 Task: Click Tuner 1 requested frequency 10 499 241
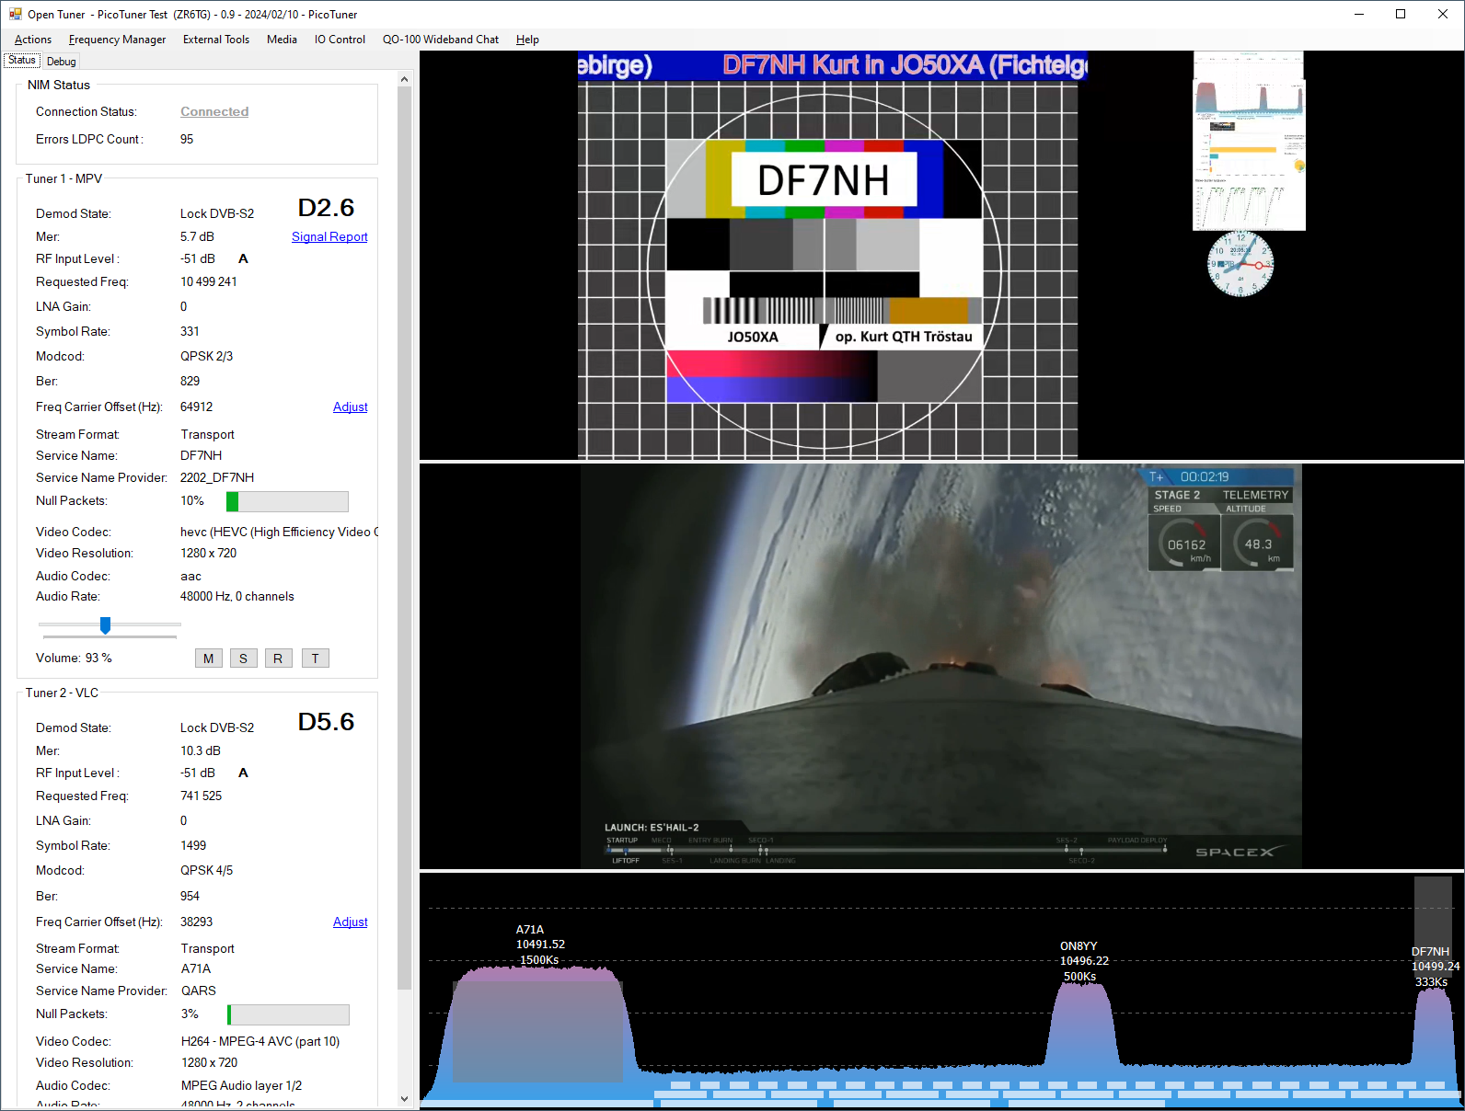209,281
